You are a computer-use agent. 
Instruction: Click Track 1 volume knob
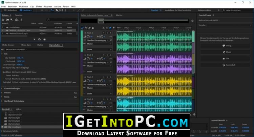[x=88, y=37]
